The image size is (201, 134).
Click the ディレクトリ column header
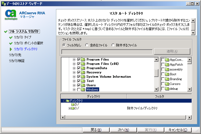coord(94,96)
